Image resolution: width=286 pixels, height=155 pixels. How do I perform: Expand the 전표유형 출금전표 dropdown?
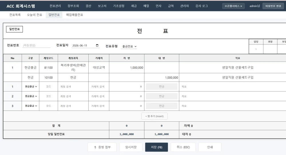click(129, 46)
